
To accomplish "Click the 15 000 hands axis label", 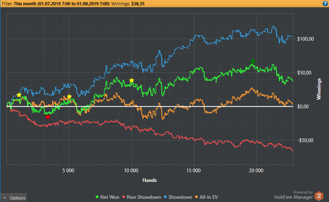I will (x=194, y=171).
